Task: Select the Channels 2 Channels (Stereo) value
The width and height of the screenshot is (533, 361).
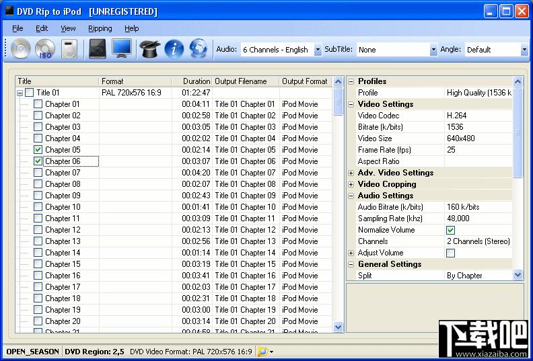Action: point(478,241)
